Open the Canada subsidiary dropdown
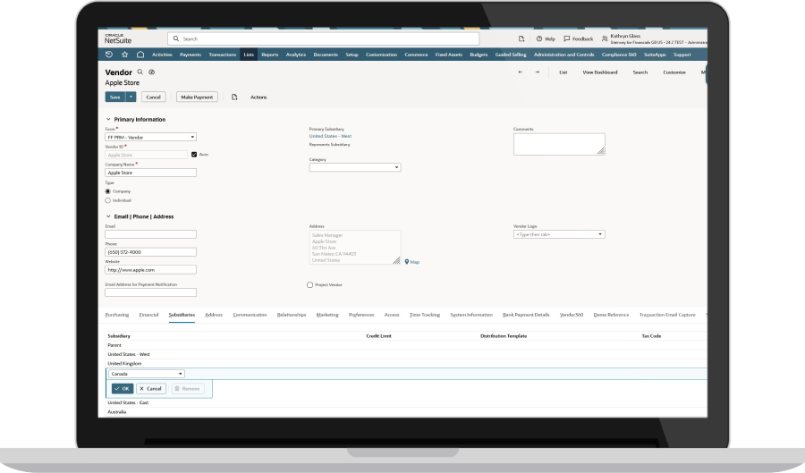Viewport: 805px width, 473px height. point(147,374)
